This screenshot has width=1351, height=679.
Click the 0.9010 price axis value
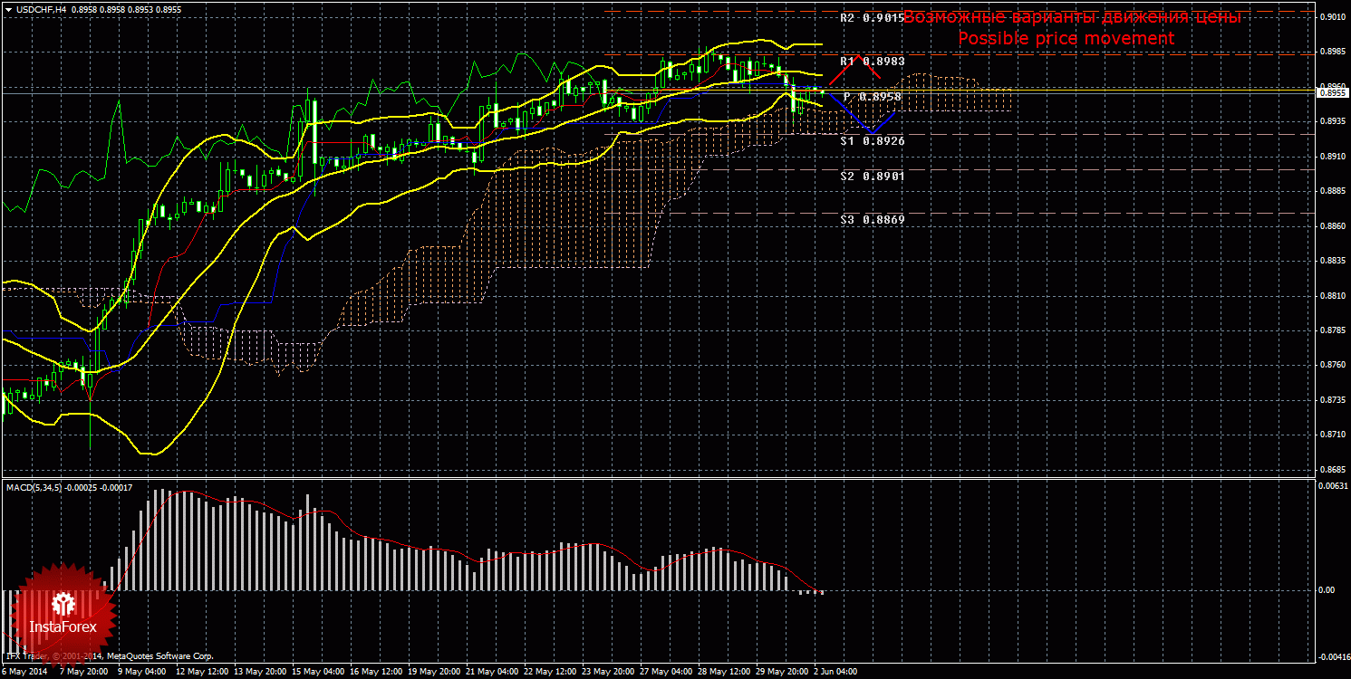pyautogui.click(x=1332, y=17)
